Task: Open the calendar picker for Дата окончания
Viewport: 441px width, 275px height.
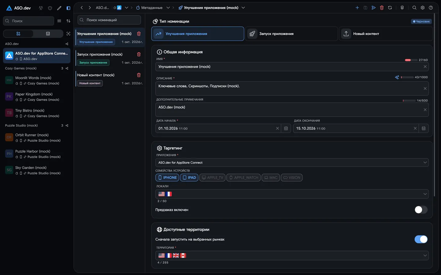Action: (x=424, y=128)
